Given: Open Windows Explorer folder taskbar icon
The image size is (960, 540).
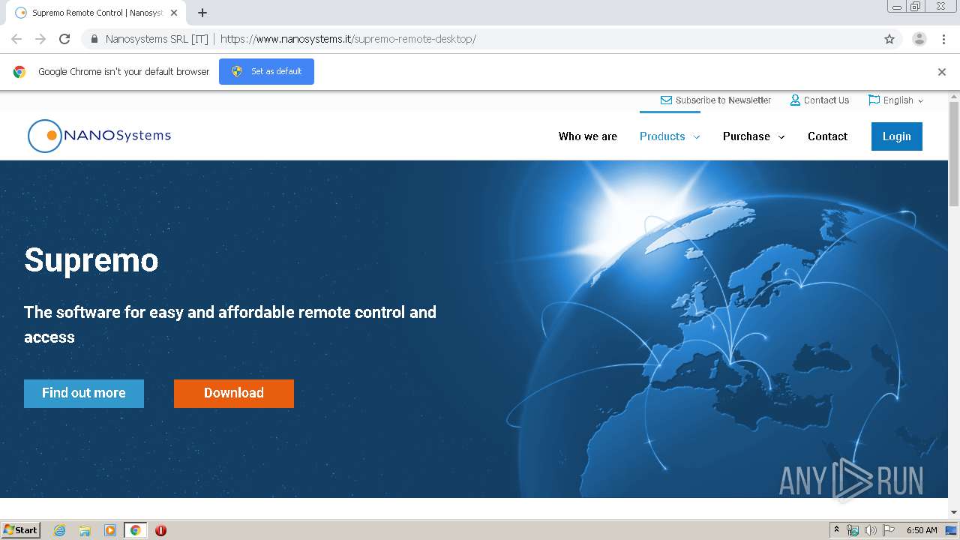Looking at the screenshot, I should point(85,530).
